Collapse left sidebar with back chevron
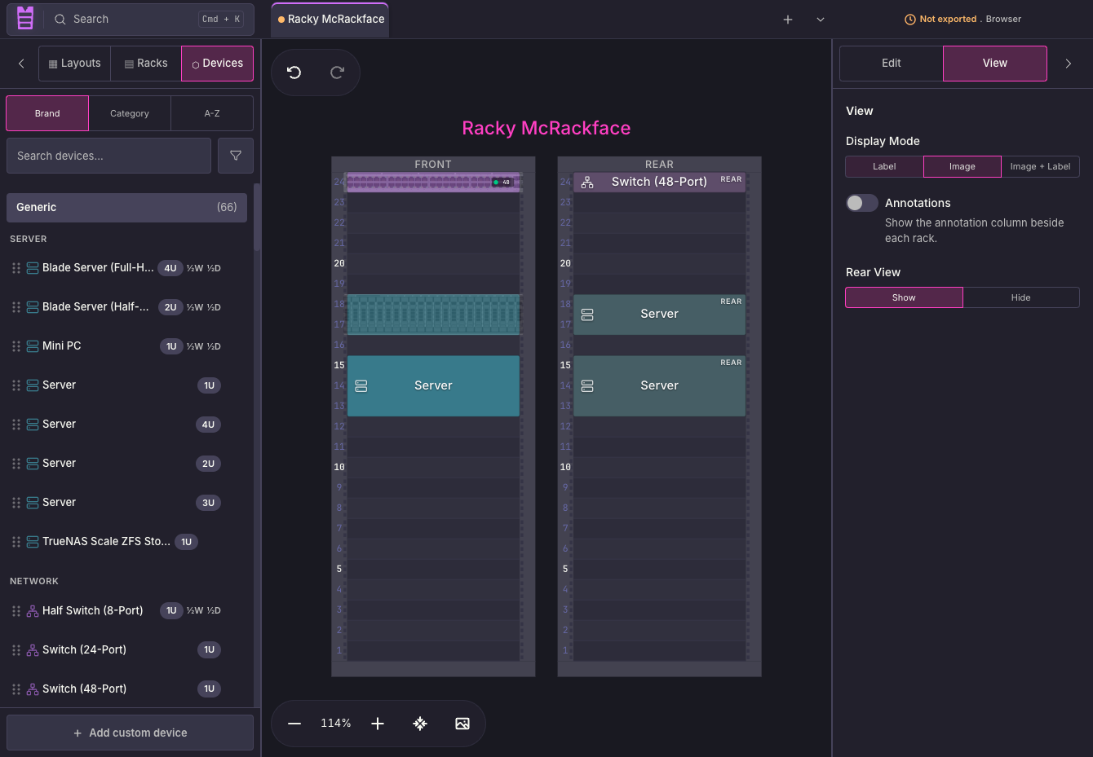This screenshot has width=1093, height=757. coord(21,64)
